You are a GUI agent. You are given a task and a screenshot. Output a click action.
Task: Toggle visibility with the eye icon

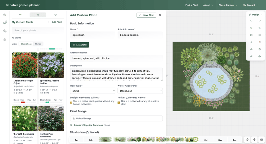[251, 49]
